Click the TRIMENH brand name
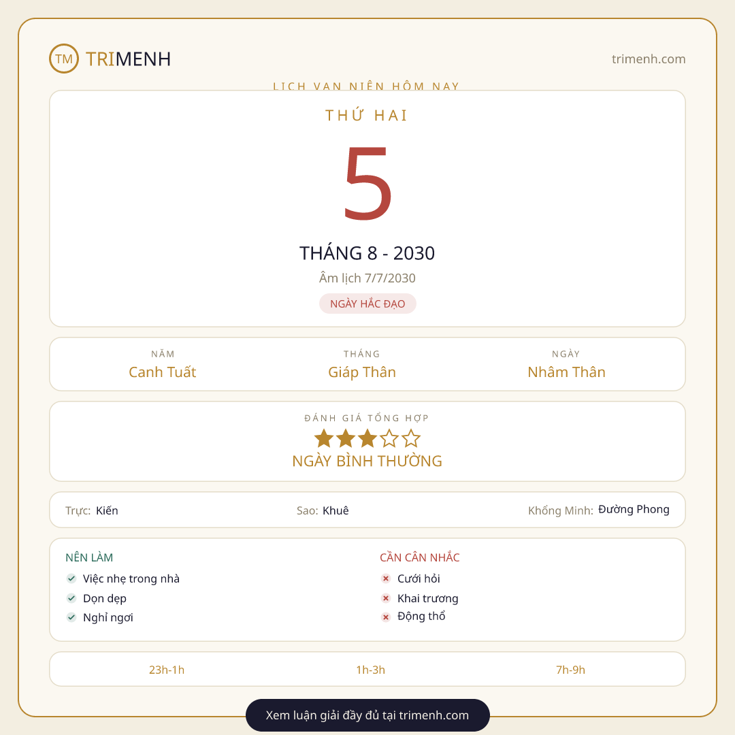This screenshot has width=735, height=735. pyautogui.click(x=128, y=59)
